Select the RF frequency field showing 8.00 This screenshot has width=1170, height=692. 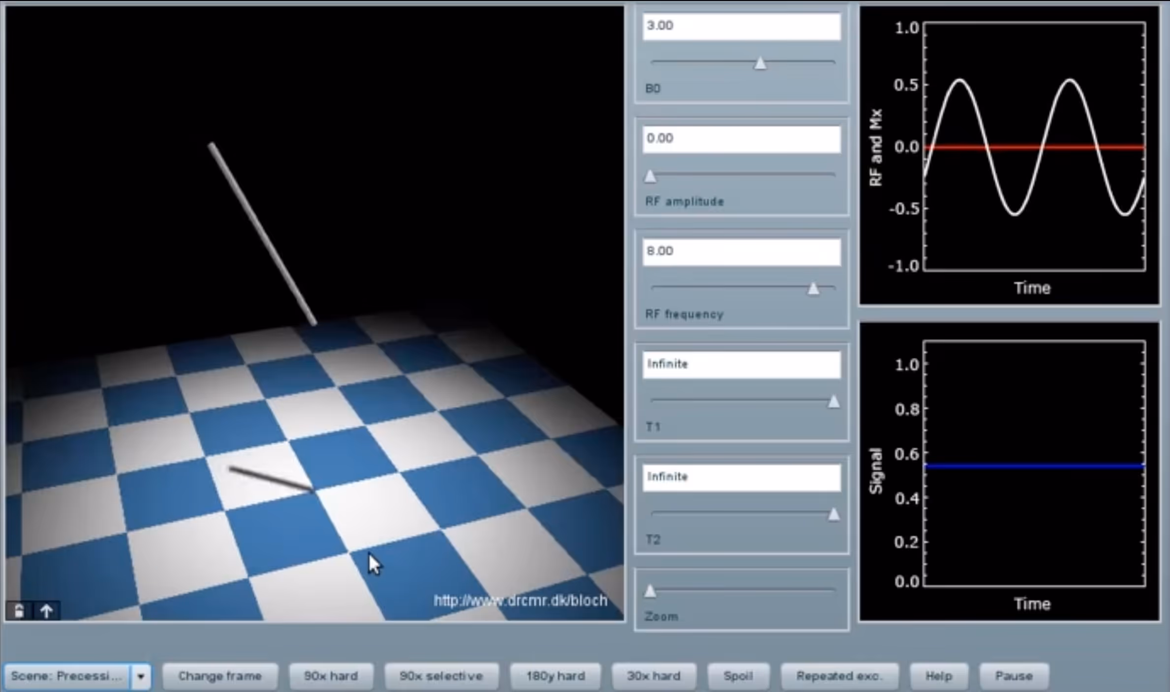click(x=741, y=251)
